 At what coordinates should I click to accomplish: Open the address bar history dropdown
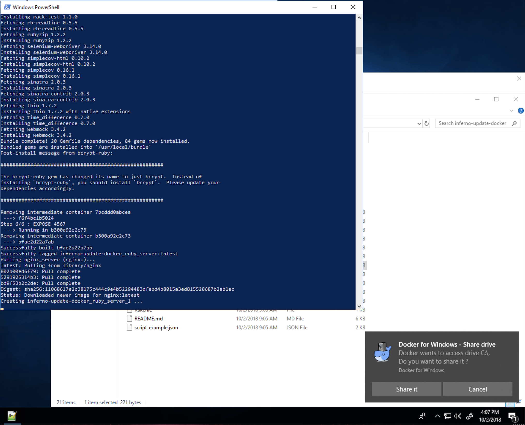coord(419,123)
